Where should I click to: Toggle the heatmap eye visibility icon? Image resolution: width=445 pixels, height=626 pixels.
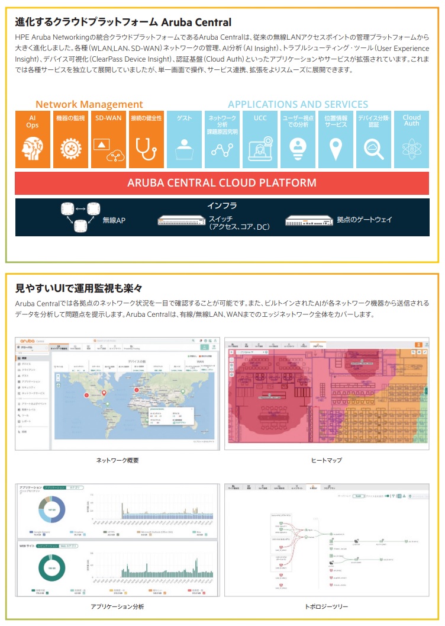pos(419,352)
